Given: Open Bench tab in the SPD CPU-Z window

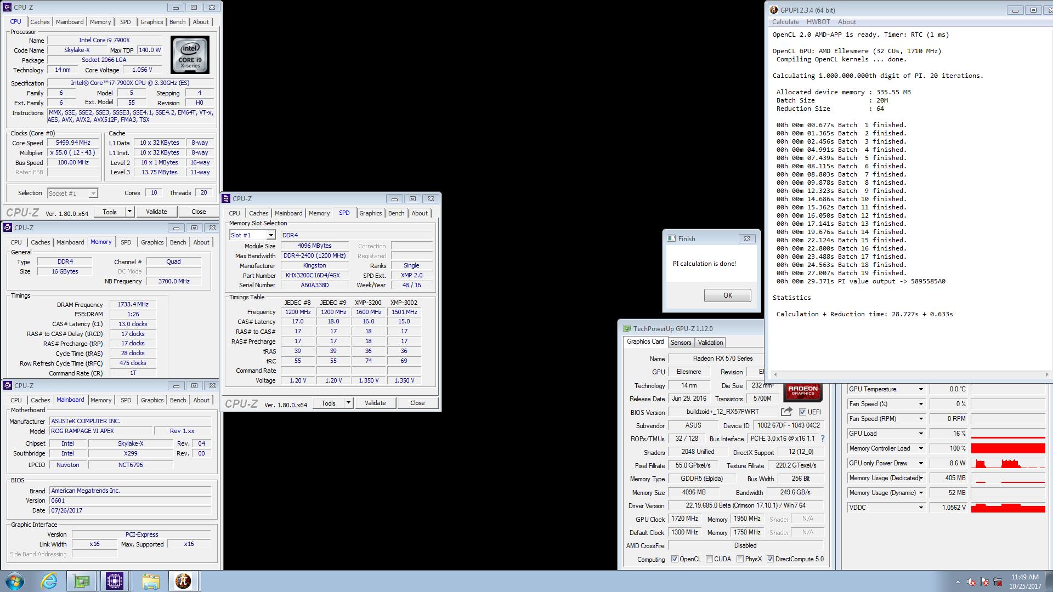Looking at the screenshot, I should click(x=396, y=213).
